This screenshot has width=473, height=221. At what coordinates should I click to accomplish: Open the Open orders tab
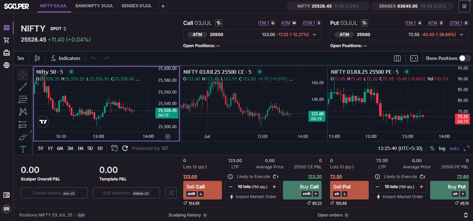(333, 215)
